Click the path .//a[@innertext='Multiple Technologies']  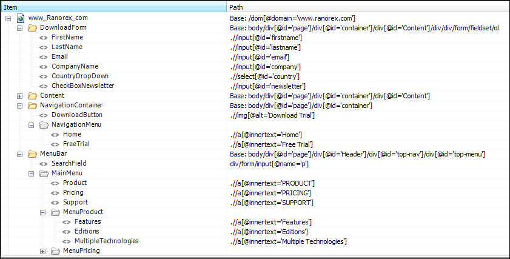click(288, 242)
